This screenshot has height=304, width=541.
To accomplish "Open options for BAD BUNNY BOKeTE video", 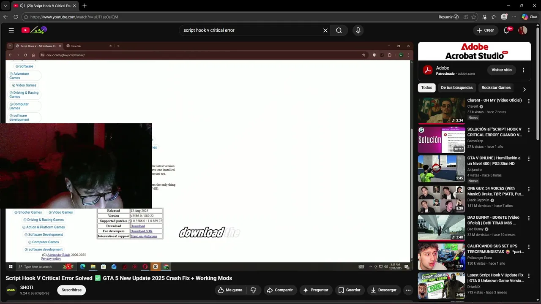I will 529,218.
